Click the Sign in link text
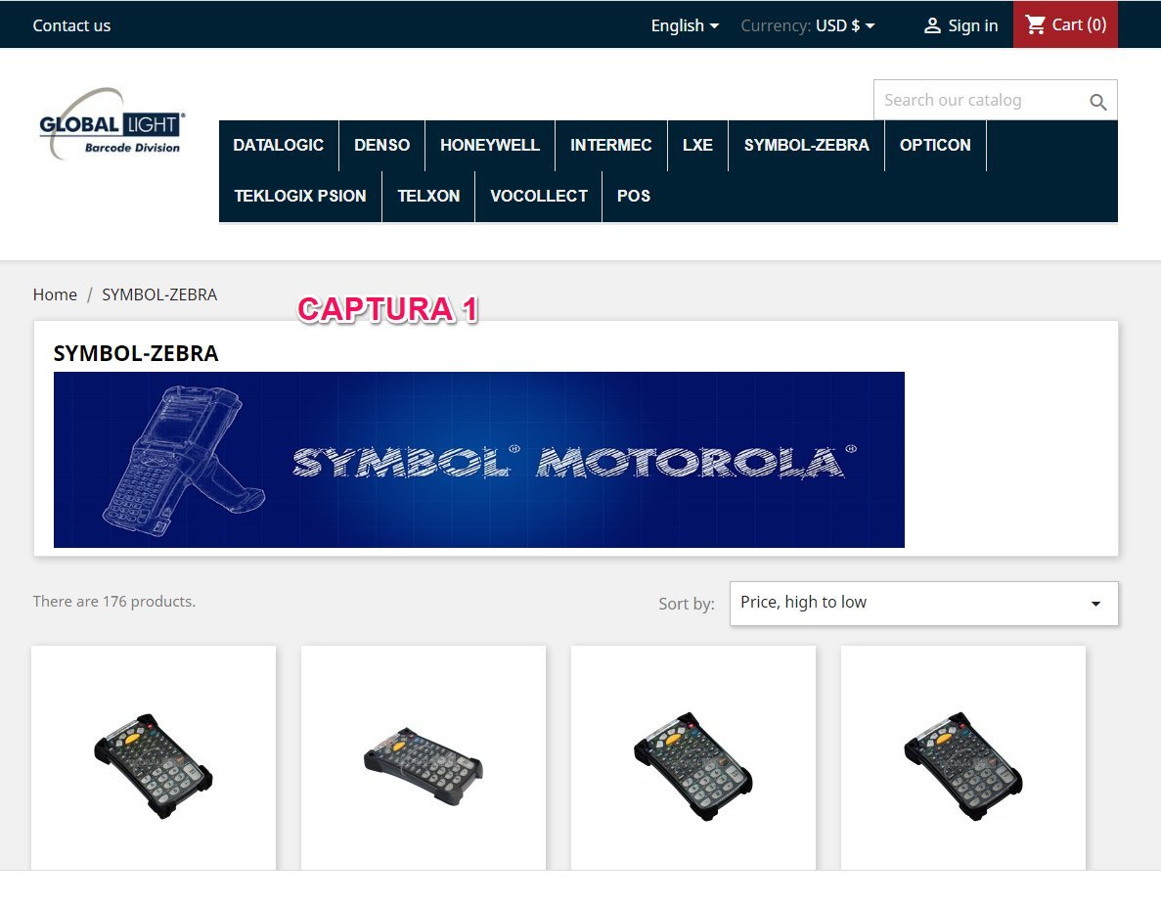Image resolution: width=1161 pixels, height=905 pixels. [973, 25]
